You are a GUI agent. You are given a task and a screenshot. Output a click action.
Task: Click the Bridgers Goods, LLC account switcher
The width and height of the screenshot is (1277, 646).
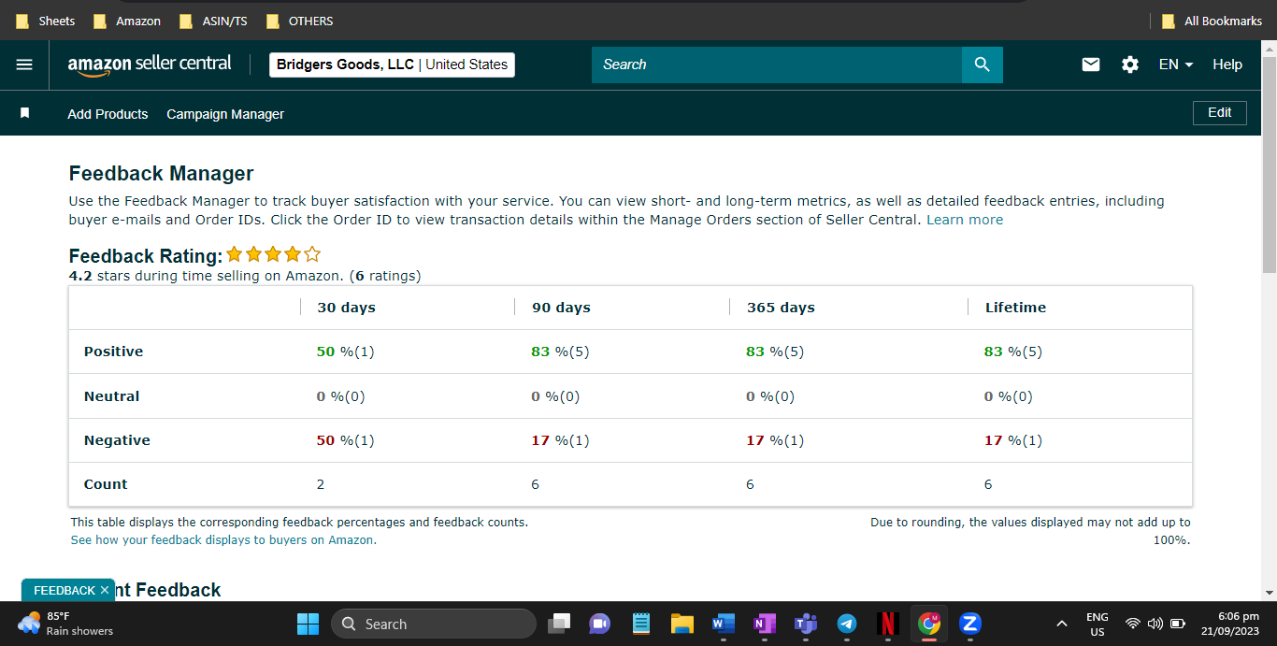pos(392,65)
